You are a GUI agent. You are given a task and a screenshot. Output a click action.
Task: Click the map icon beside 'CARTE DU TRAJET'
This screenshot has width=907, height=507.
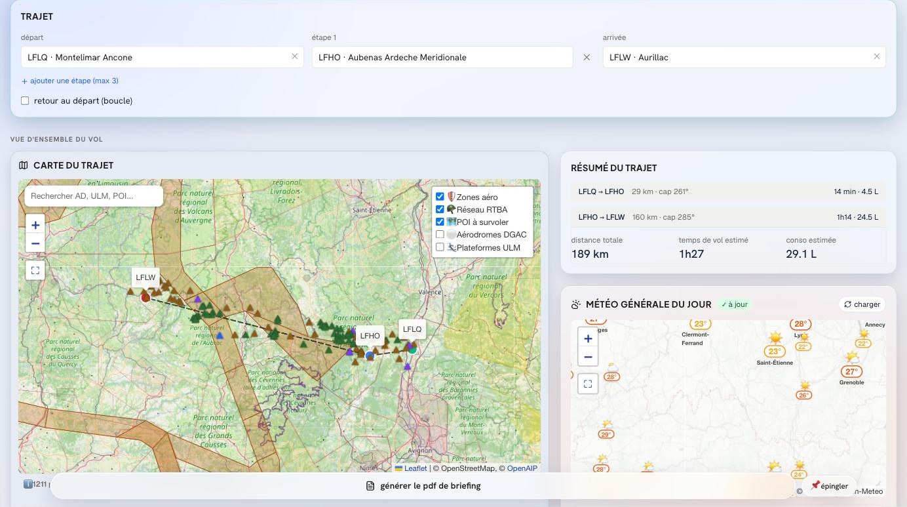pyautogui.click(x=24, y=165)
